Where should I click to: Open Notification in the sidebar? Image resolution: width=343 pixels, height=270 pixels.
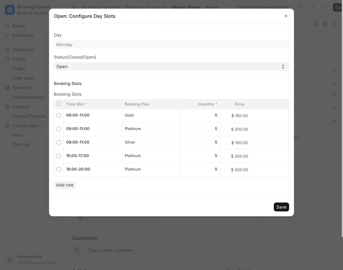click(x=23, y=36)
